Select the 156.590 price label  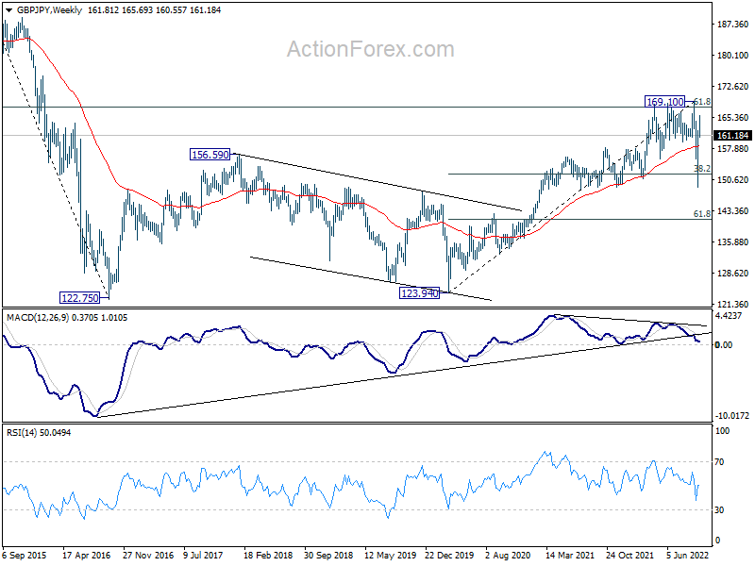pyautogui.click(x=210, y=155)
